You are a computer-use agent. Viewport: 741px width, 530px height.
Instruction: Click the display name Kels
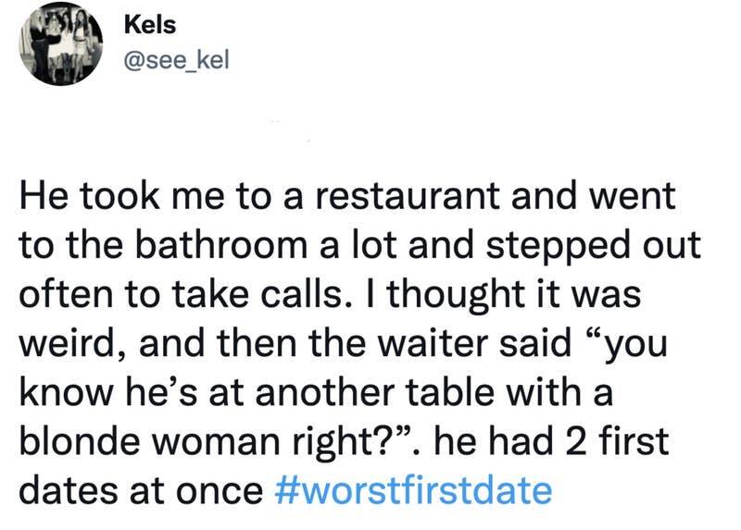point(149,24)
